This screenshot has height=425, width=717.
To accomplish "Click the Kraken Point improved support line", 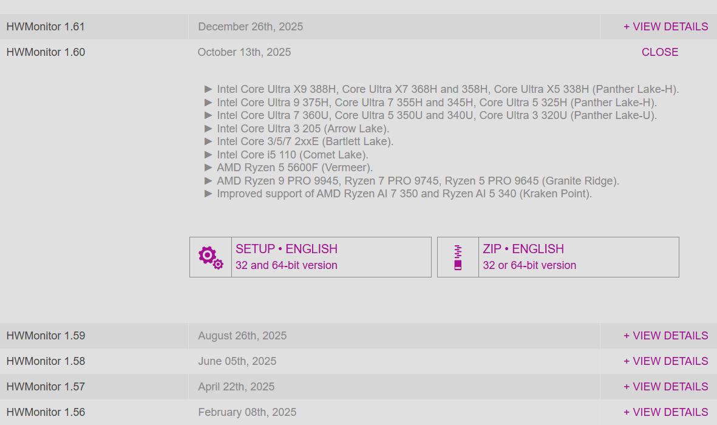I will 404,194.
